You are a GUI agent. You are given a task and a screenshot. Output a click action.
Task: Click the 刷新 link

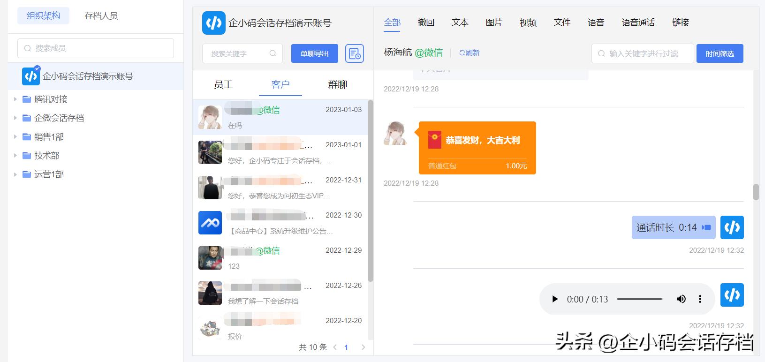coord(470,53)
